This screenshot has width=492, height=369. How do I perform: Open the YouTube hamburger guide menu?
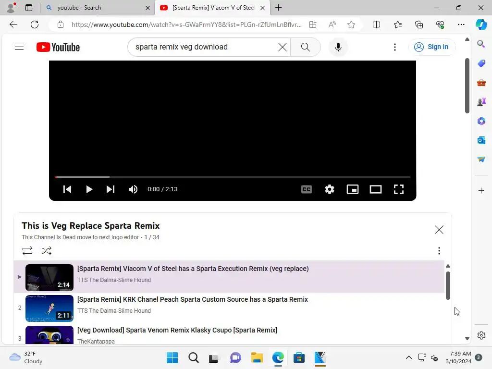point(19,47)
